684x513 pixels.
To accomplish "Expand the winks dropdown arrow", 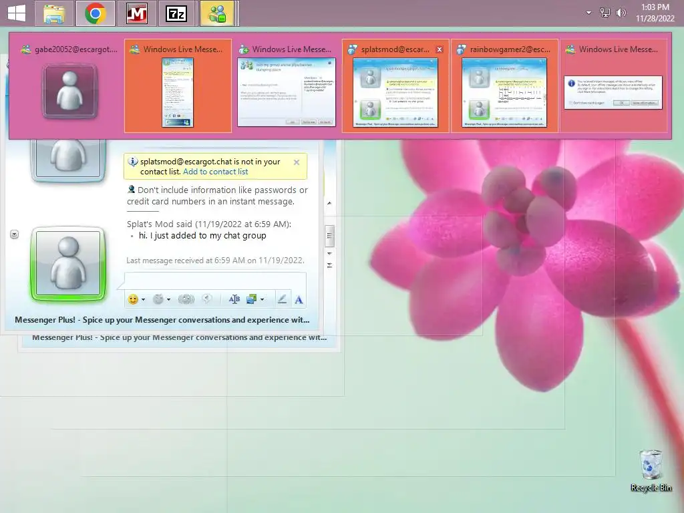I will [x=168, y=300].
